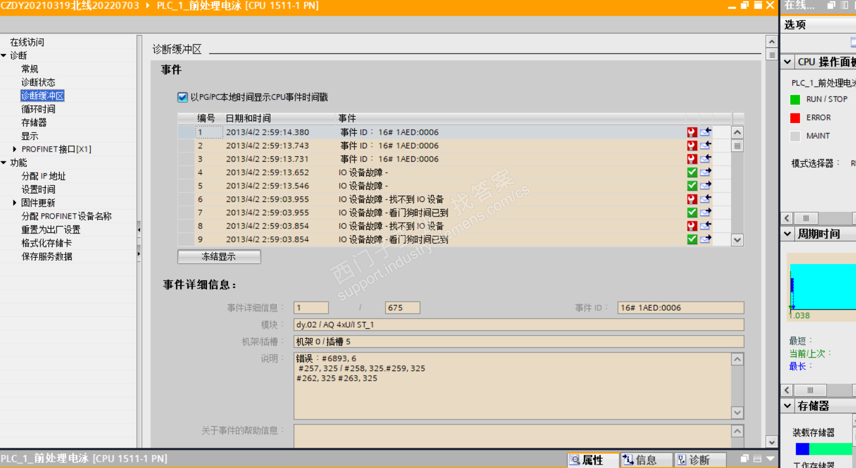Viewport: 856px width, 468px height.
Task: Click the 冻结显示 button
Action: (x=219, y=257)
